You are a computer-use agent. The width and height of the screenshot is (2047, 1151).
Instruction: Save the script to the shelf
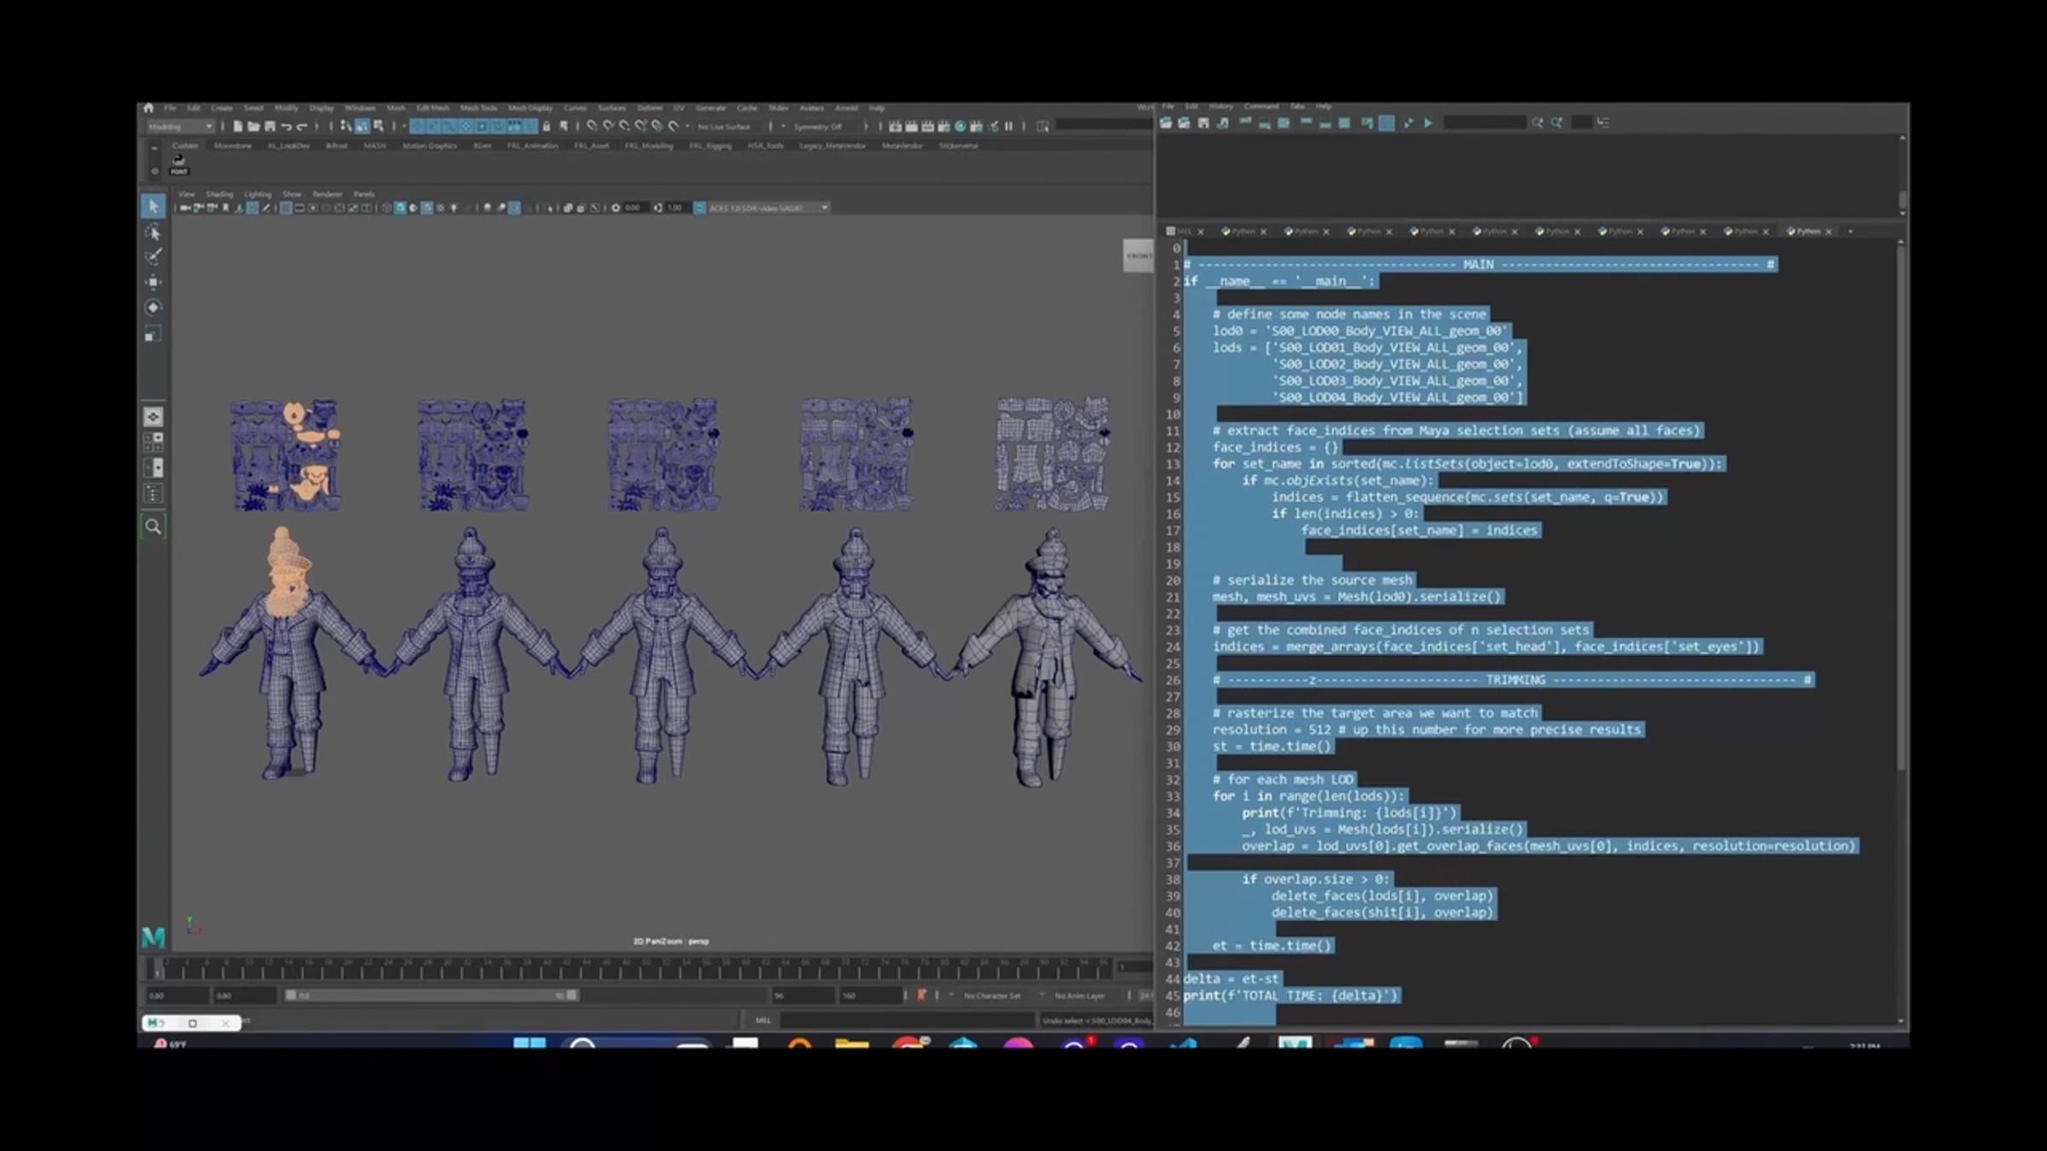click(1222, 124)
